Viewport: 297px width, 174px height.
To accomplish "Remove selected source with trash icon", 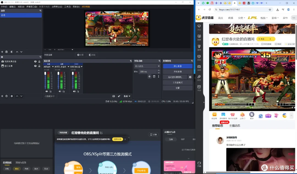I will click(6, 96).
